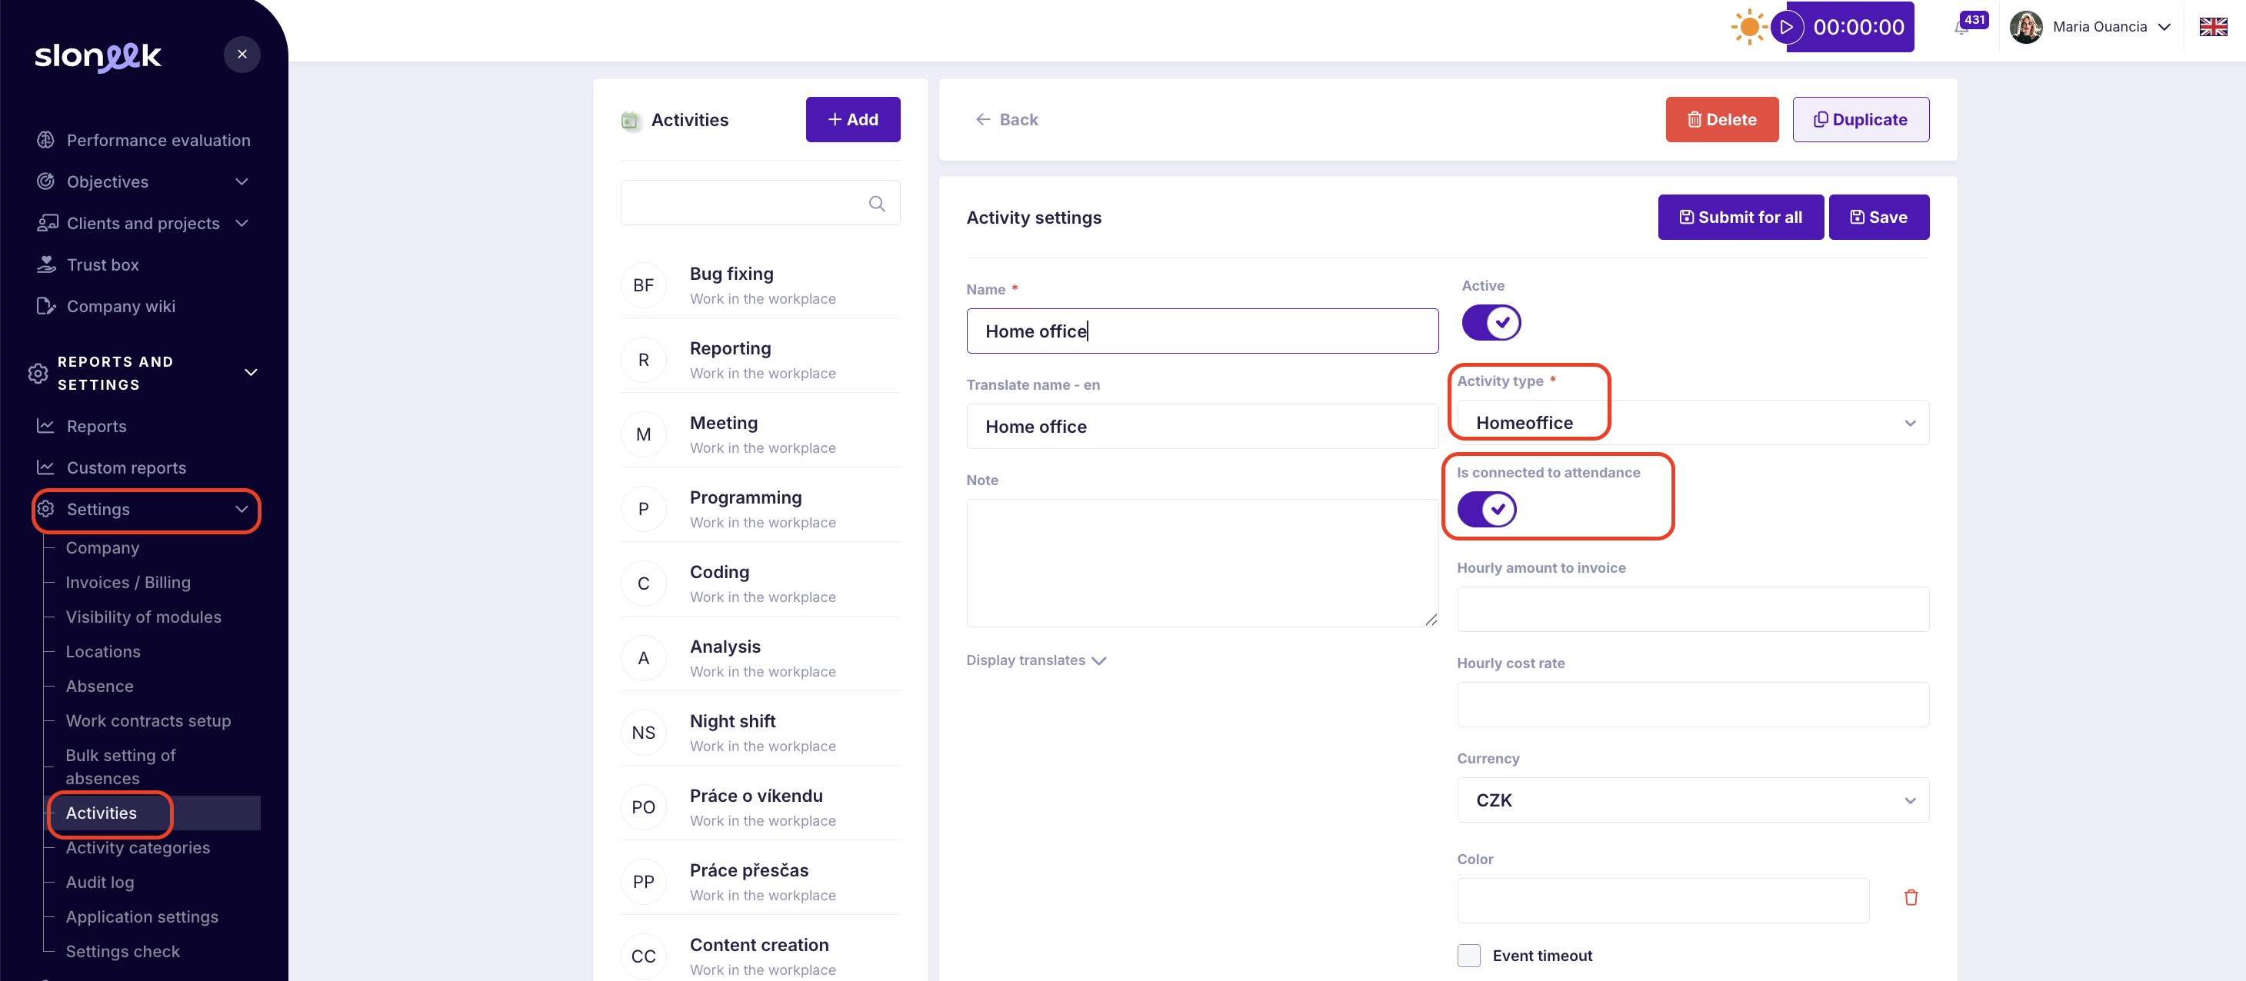
Task: Check the Event timeout checkbox
Action: 1468,956
